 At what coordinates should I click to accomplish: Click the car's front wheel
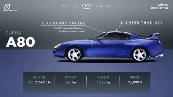pyautogui.click(x=74, y=54)
